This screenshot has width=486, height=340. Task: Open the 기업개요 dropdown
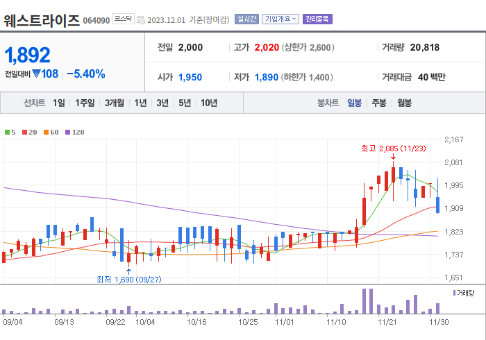280,19
